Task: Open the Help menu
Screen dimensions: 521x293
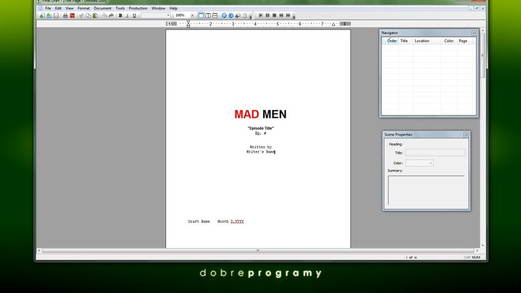Action: click(173, 8)
